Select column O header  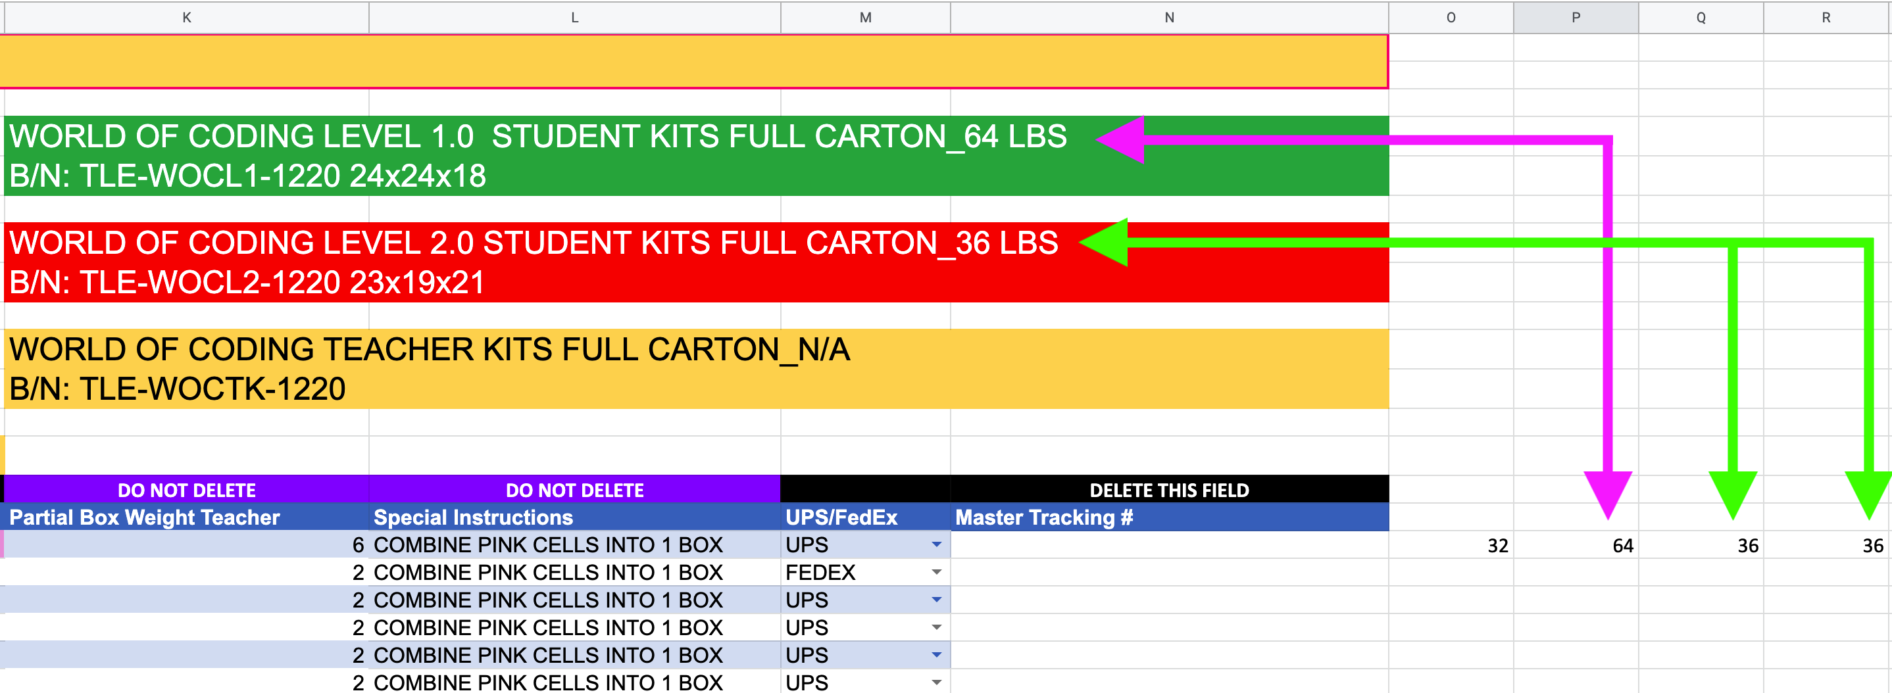[x=1451, y=18]
